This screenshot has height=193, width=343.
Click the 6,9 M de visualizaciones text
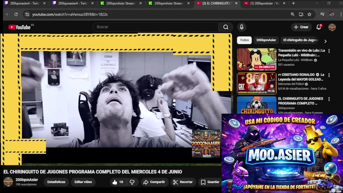(x=293, y=88)
